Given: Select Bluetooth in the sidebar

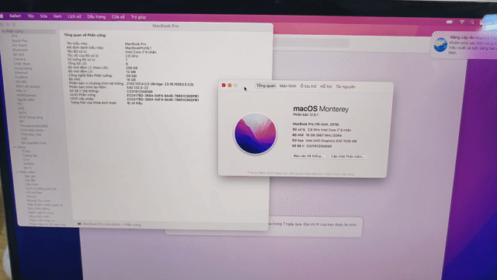Looking at the screenshot, I should 20,50.
